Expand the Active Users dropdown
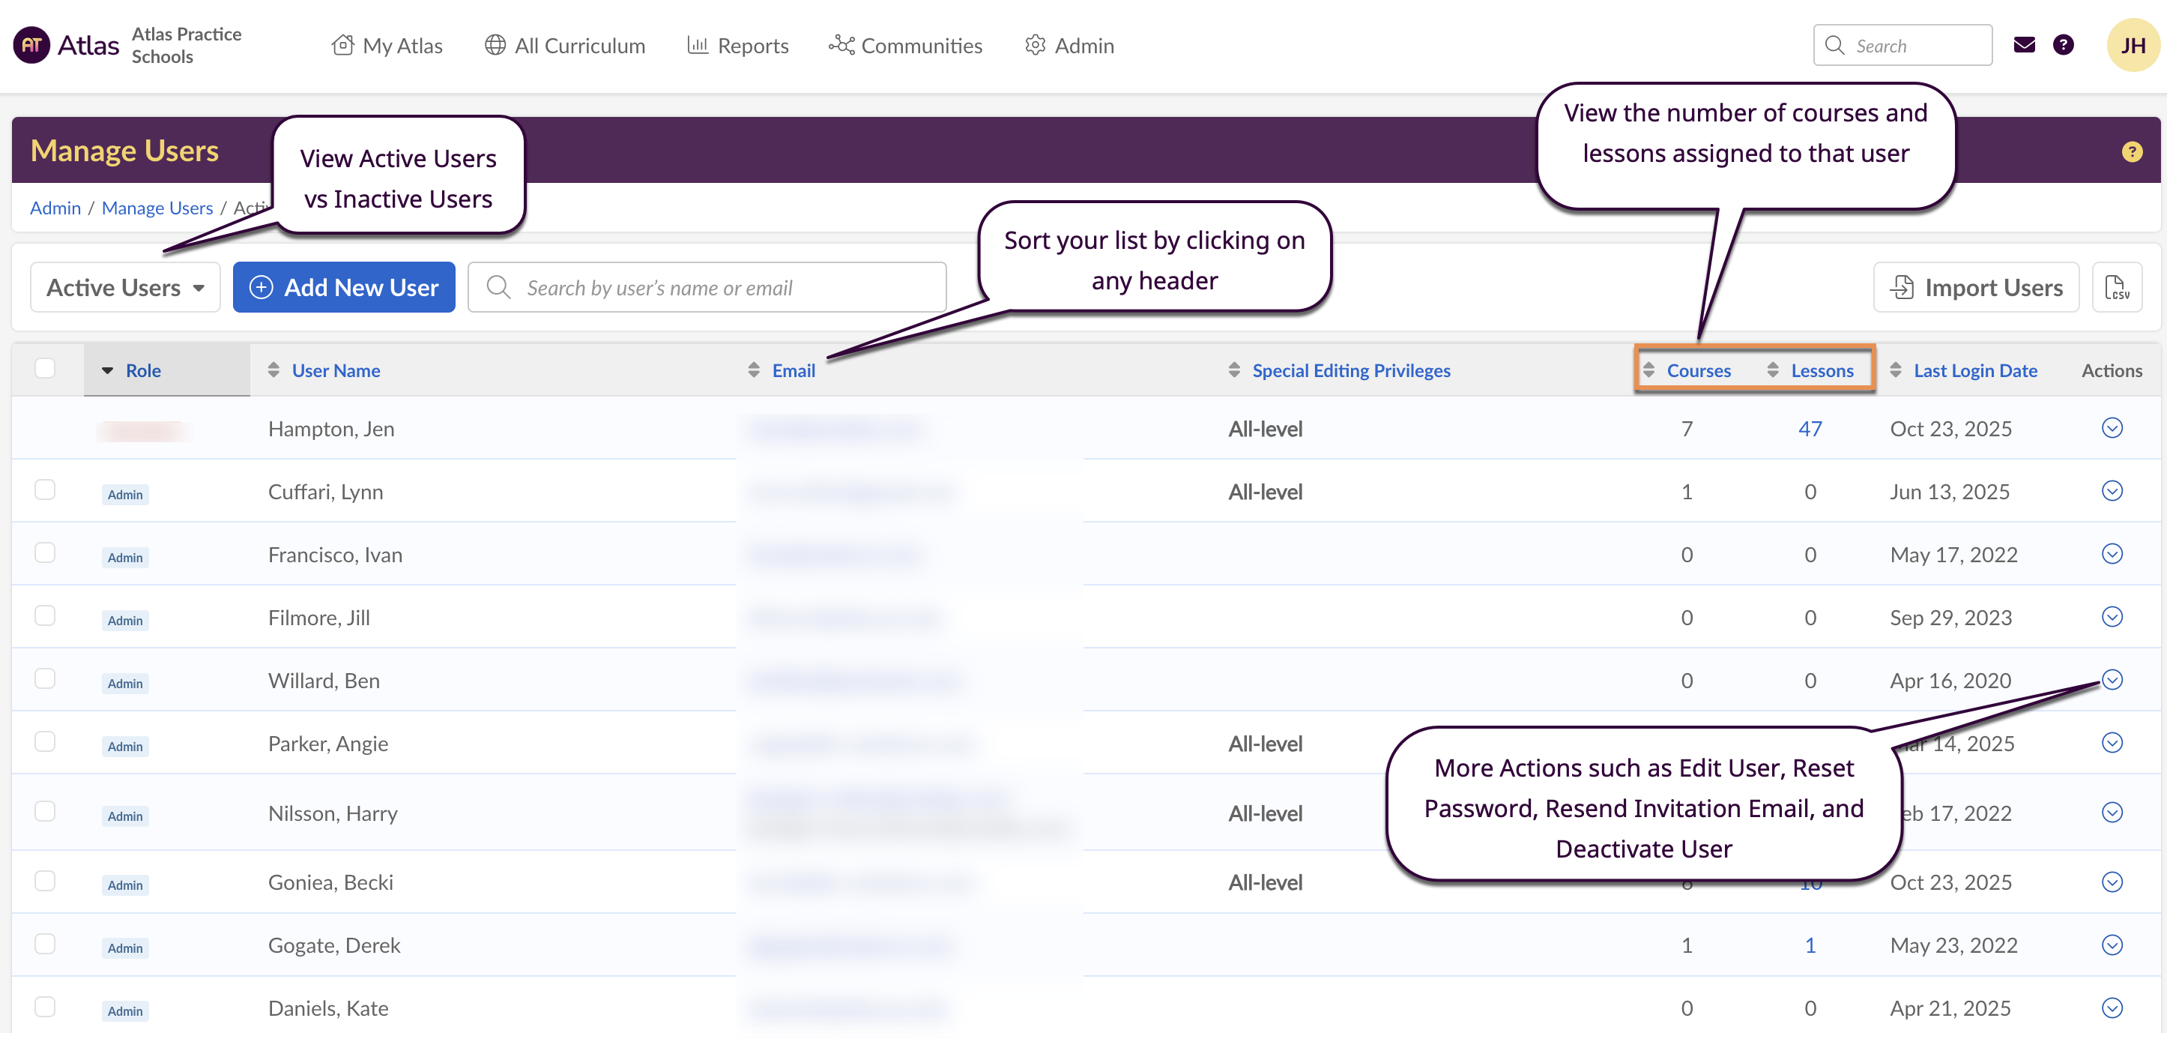Viewport: 2167px width, 1039px height. 125,288
